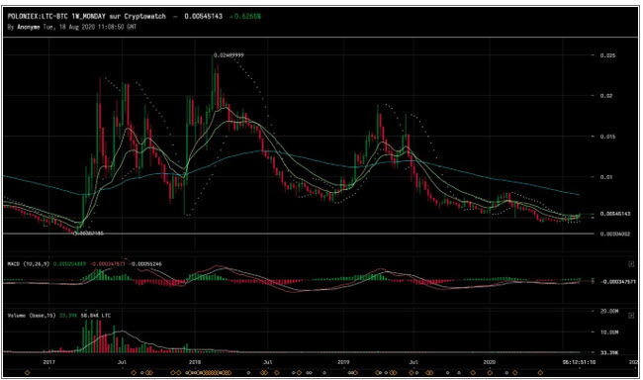The height and width of the screenshot is (380, 643).
Task: Click the rightmost orange diamond event marker
Action: (540, 373)
